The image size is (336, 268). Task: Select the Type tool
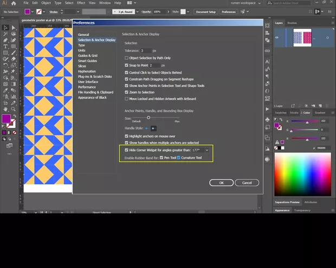(x=5, y=46)
